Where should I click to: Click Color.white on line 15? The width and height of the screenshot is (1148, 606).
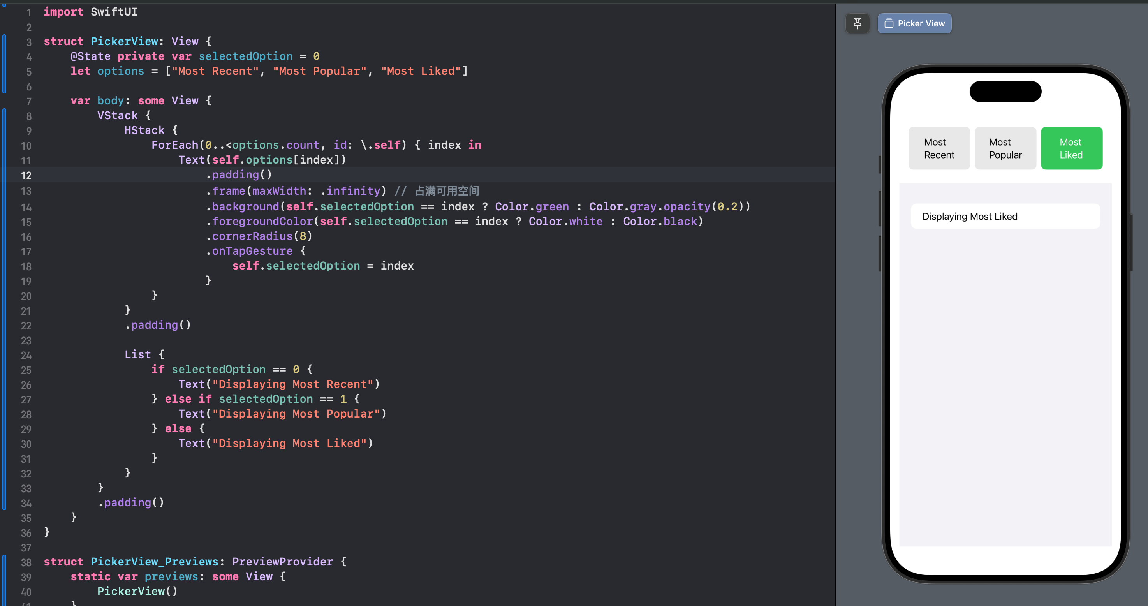(565, 221)
